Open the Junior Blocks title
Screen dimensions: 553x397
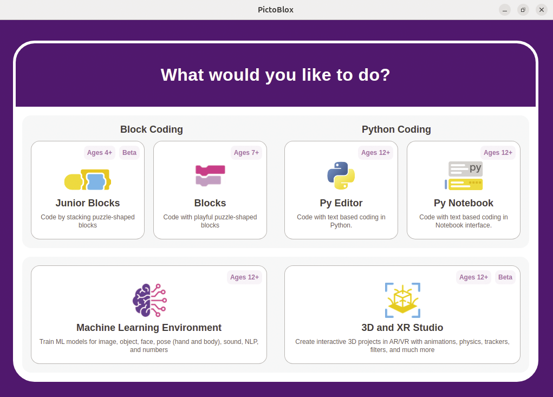[87, 203]
